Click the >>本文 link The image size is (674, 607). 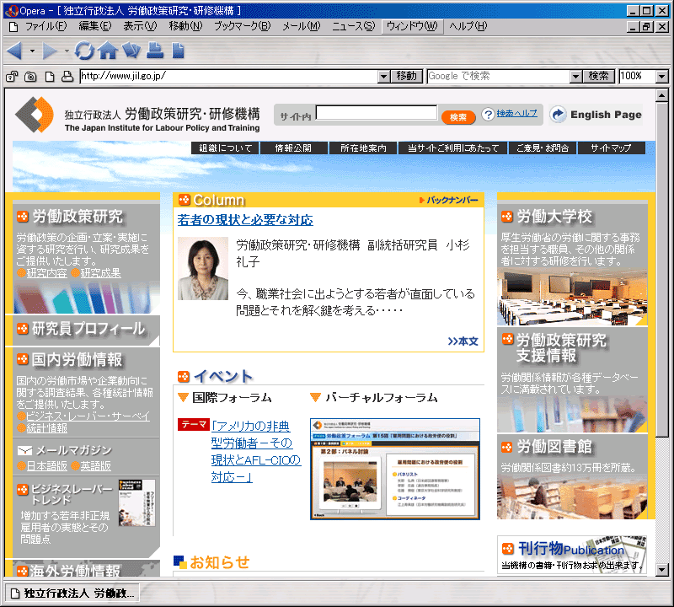[463, 341]
